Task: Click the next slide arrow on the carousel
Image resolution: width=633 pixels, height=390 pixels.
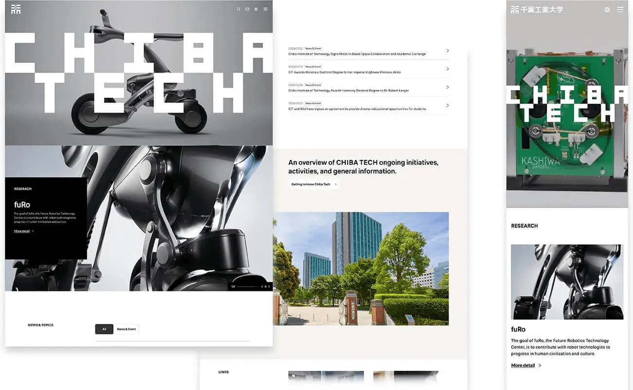Action: [x=269, y=287]
